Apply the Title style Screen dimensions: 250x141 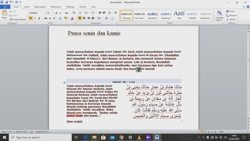coord(179,16)
